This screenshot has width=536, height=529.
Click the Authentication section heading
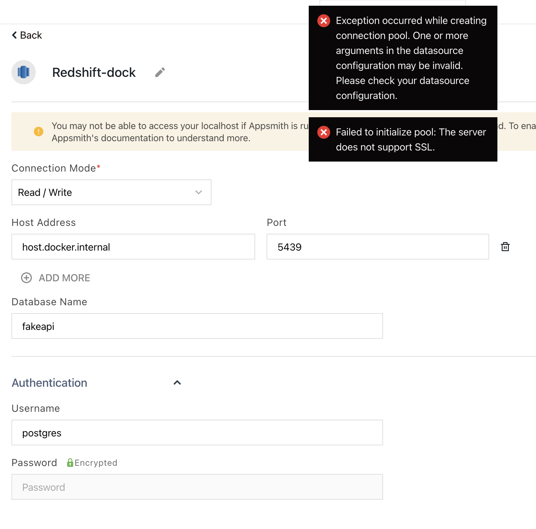coord(49,383)
